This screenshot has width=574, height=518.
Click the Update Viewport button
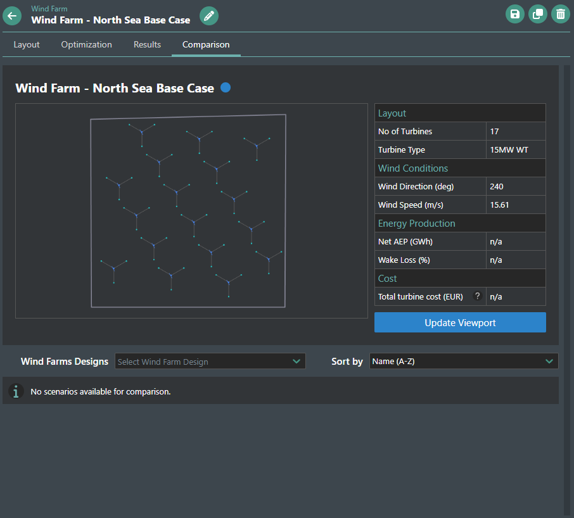coord(460,322)
